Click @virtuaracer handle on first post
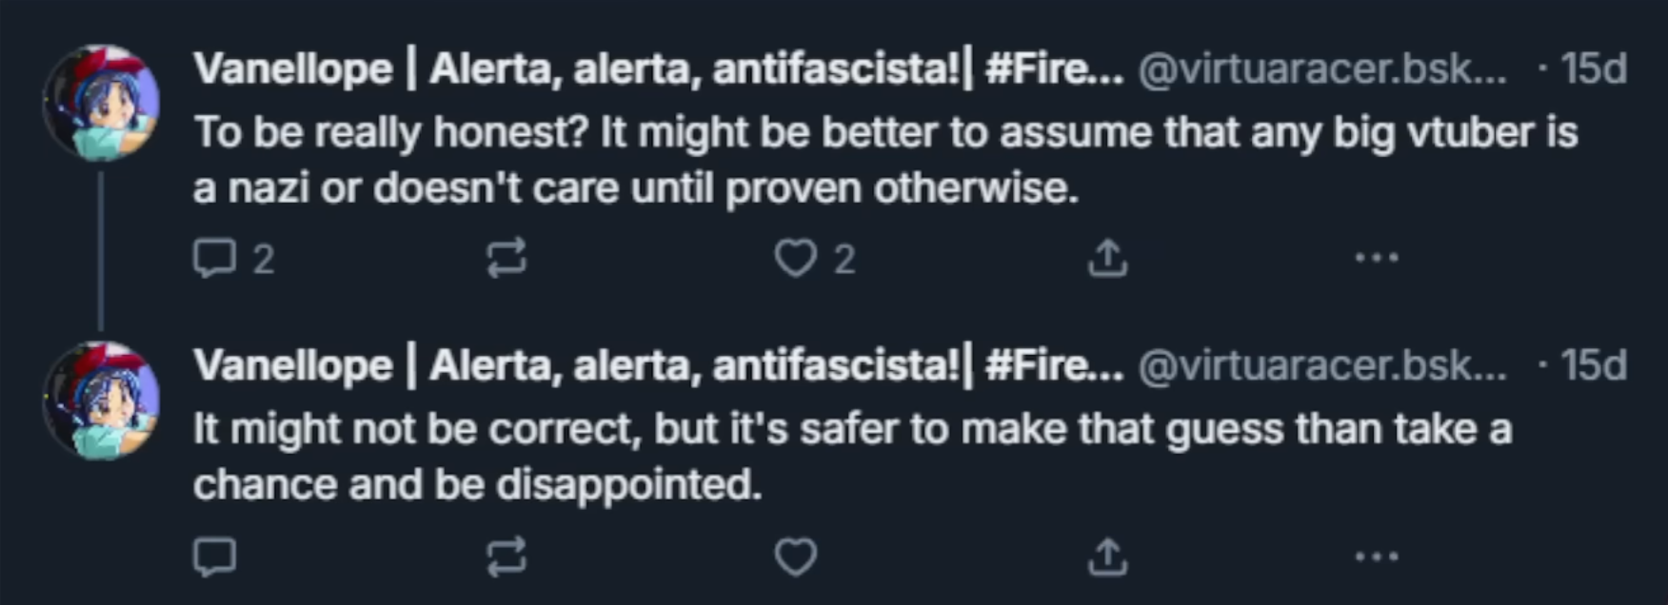Screen dimensions: 1668x605 pos(1321,69)
